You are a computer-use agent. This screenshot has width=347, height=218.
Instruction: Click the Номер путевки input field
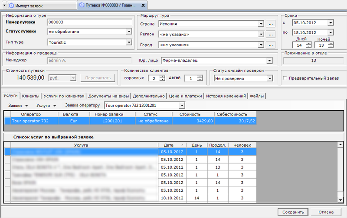click(x=89, y=22)
